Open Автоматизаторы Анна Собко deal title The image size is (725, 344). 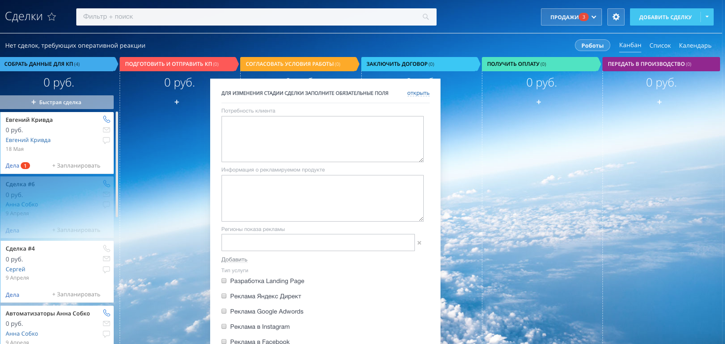tap(48, 313)
